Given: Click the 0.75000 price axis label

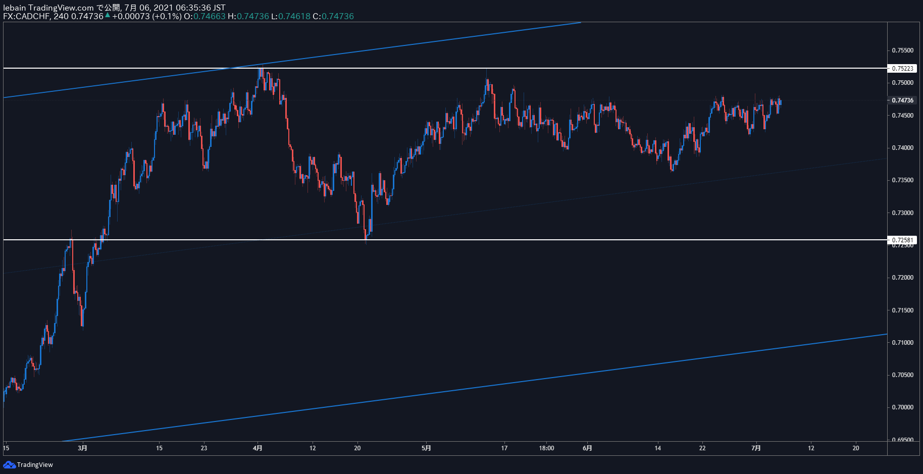Looking at the screenshot, I should [x=902, y=83].
